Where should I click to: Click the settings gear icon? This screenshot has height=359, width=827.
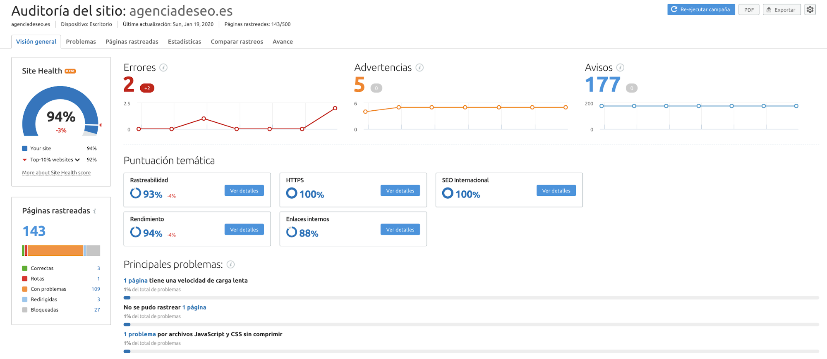click(x=810, y=10)
